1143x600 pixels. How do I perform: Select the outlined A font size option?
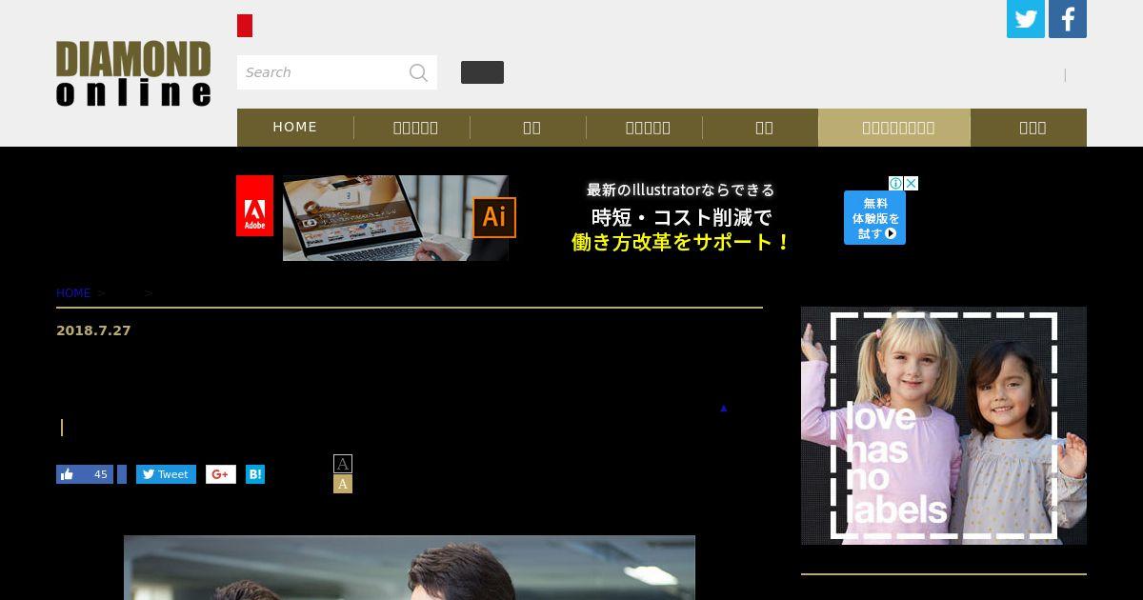(343, 464)
